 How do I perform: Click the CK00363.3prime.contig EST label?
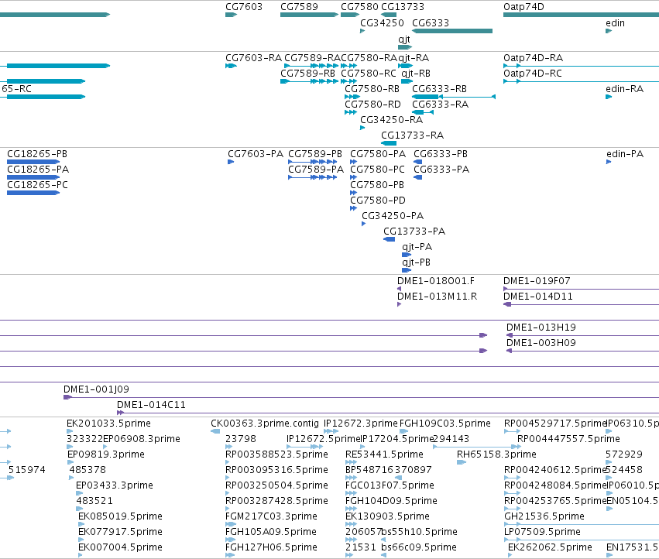point(265,424)
